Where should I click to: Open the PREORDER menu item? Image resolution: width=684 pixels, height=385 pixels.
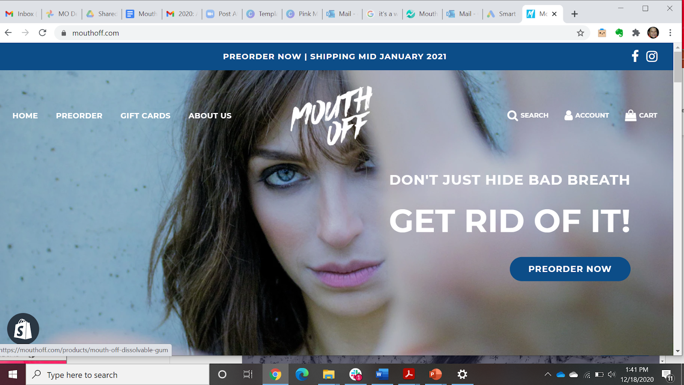[79, 115]
